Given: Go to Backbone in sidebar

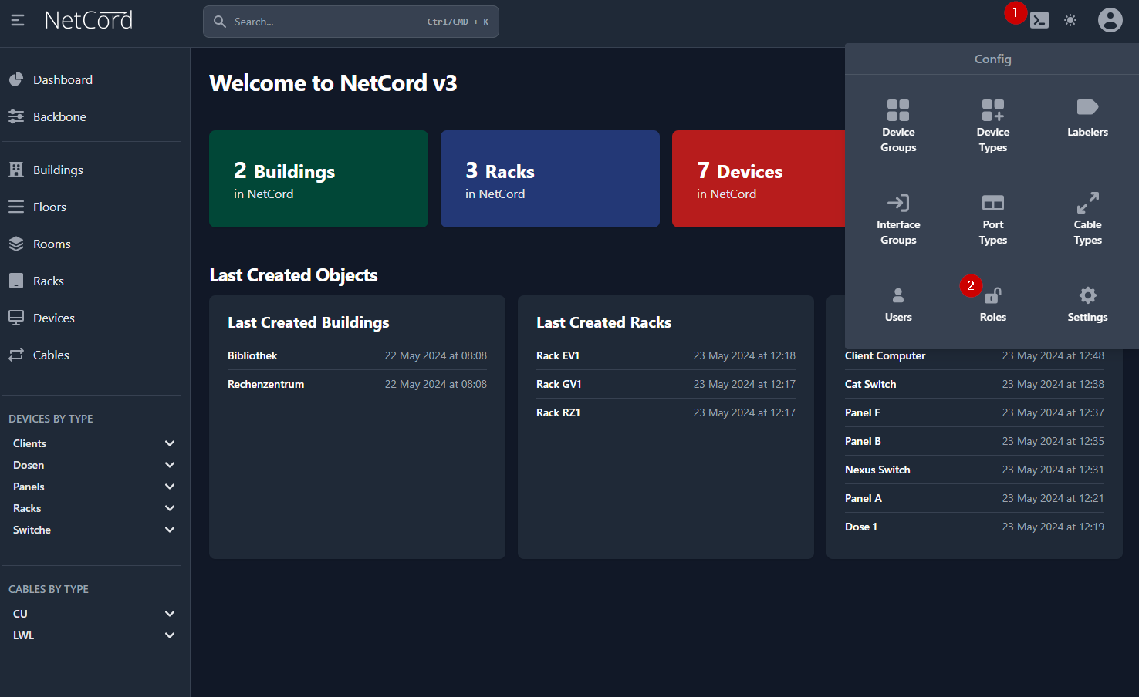Looking at the screenshot, I should (x=59, y=117).
